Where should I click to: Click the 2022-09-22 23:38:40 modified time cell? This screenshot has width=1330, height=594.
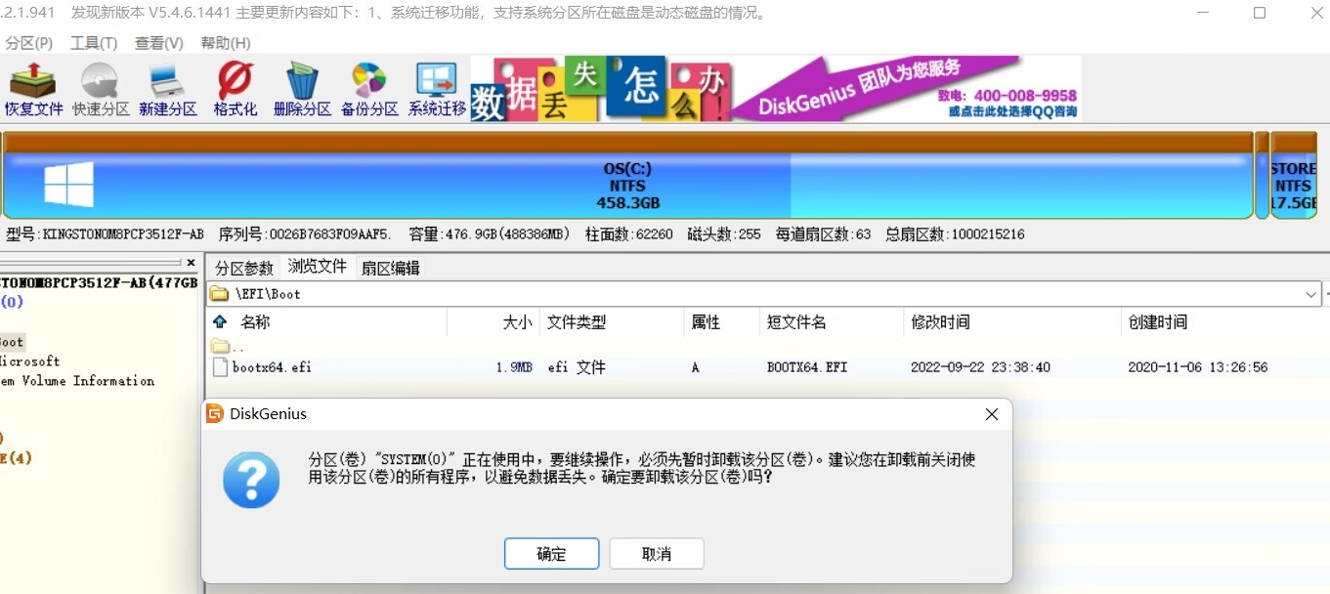tap(980, 367)
